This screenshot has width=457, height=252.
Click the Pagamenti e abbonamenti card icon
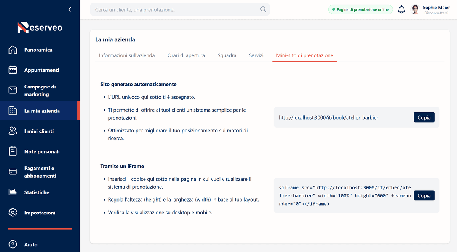[x=13, y=172]
